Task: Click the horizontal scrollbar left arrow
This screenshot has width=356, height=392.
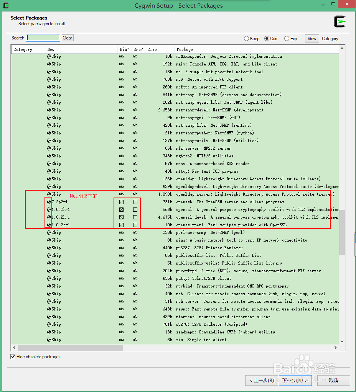Action: point(14,348)
